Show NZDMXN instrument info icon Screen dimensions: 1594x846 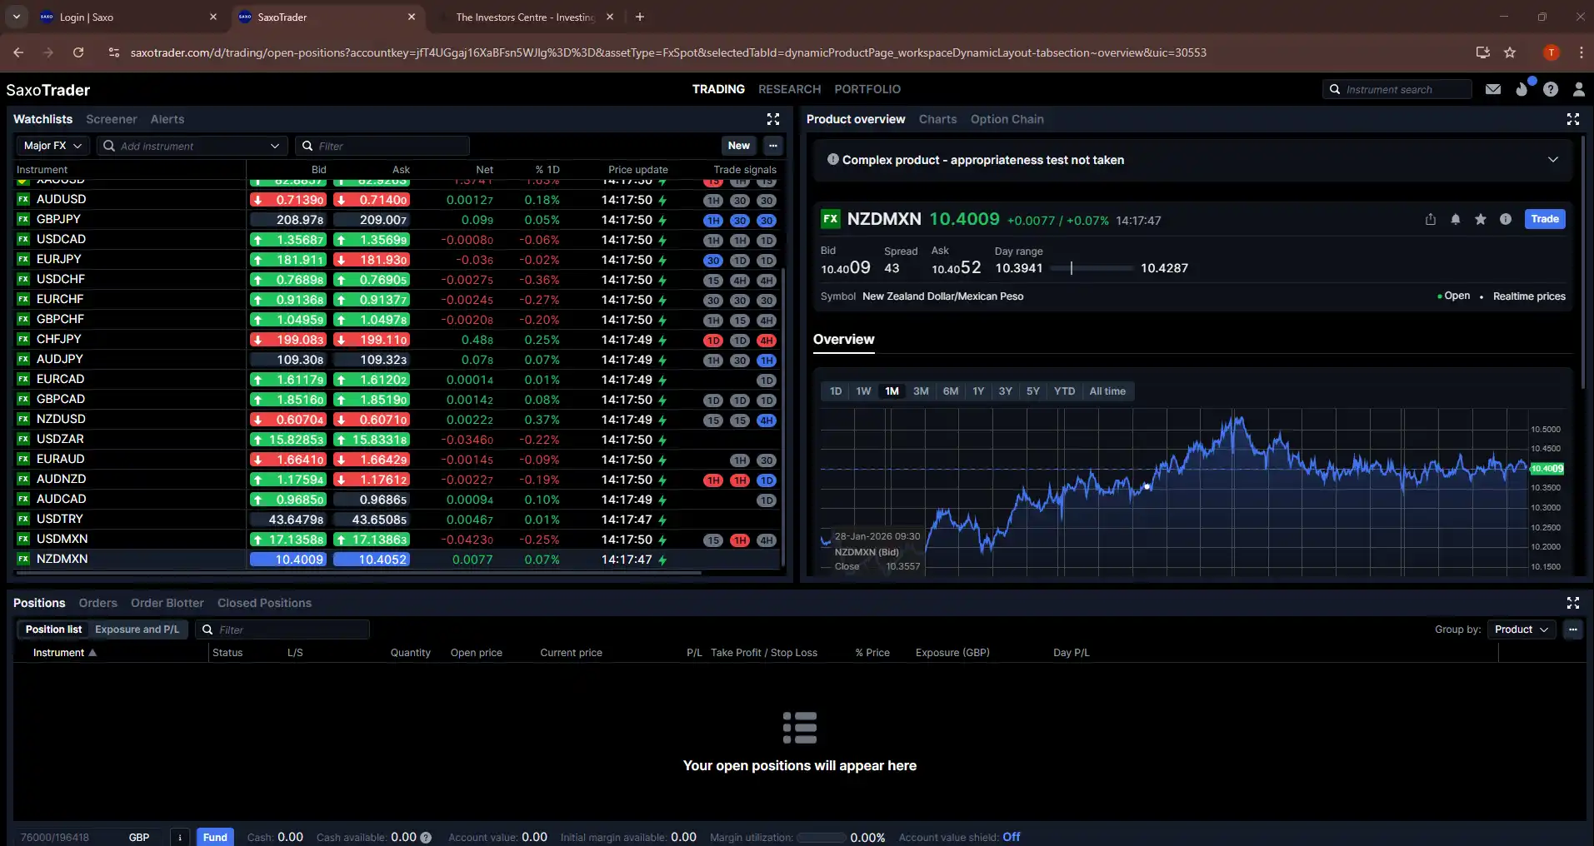[x=1506, y=219]
